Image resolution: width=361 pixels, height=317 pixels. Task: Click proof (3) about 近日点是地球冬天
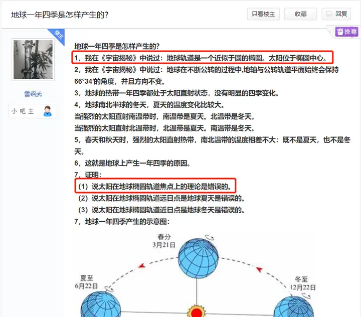tap(161, 210)
